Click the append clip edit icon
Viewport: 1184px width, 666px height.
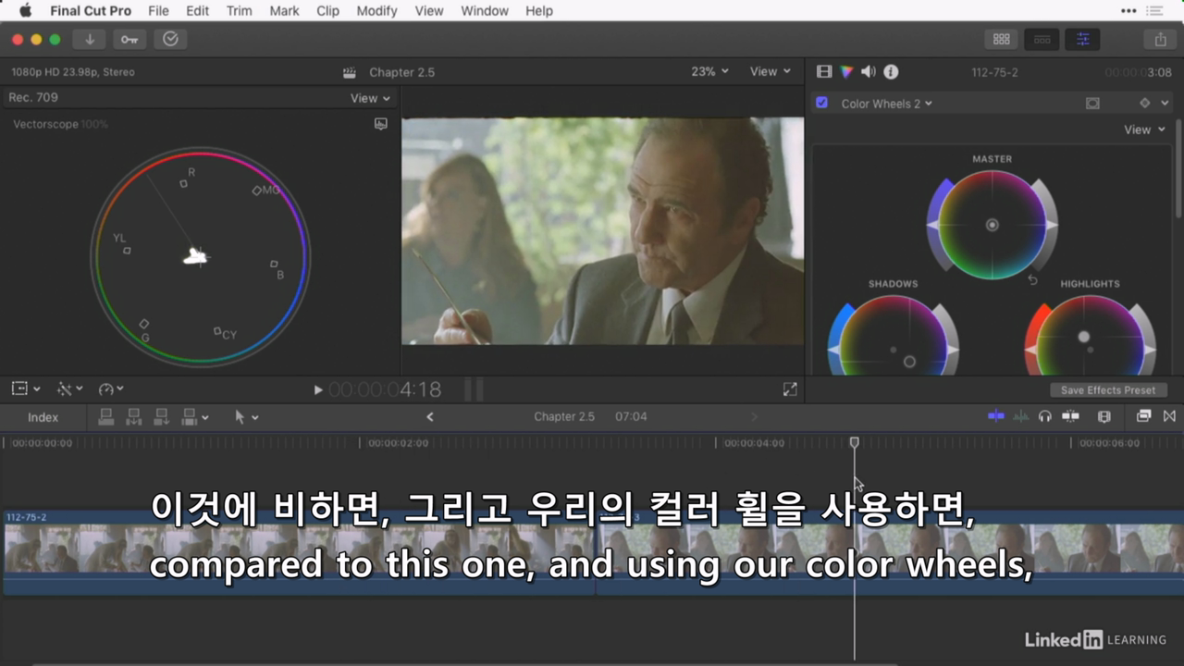[161, 417]
